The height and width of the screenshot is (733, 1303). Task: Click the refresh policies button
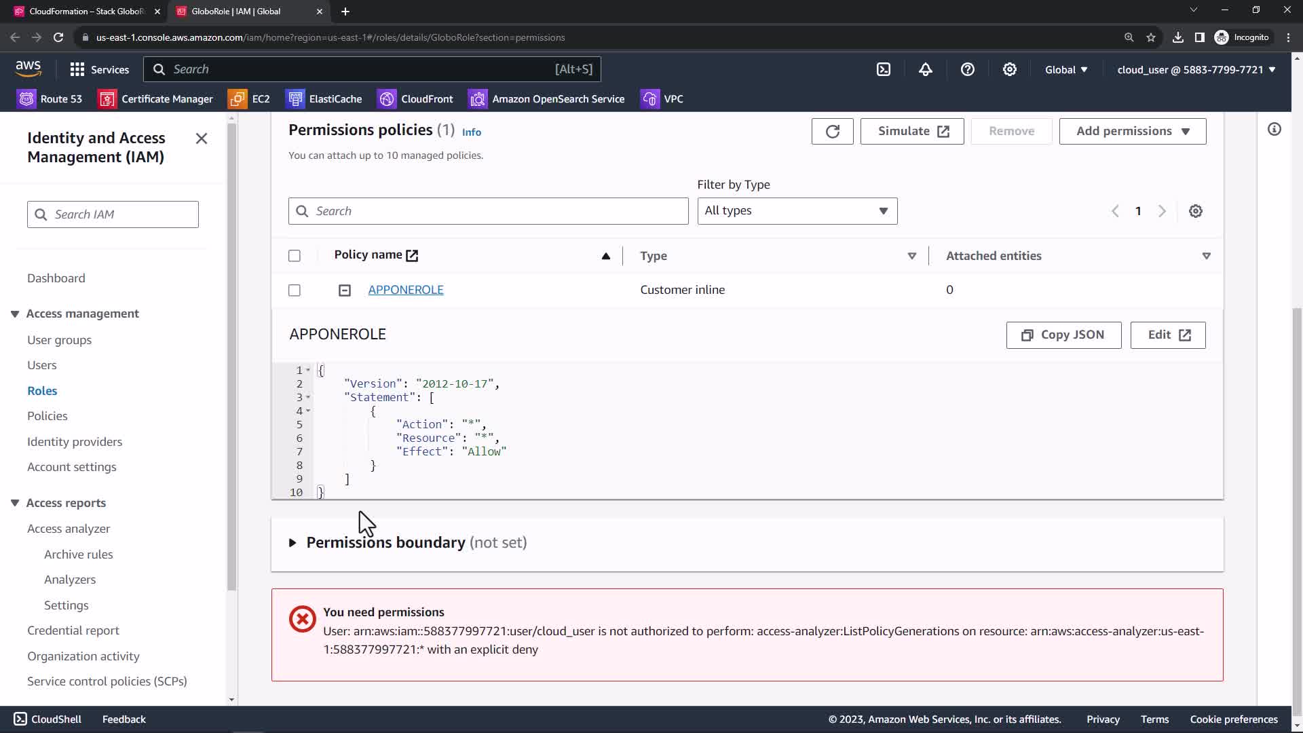coord(832,131)
